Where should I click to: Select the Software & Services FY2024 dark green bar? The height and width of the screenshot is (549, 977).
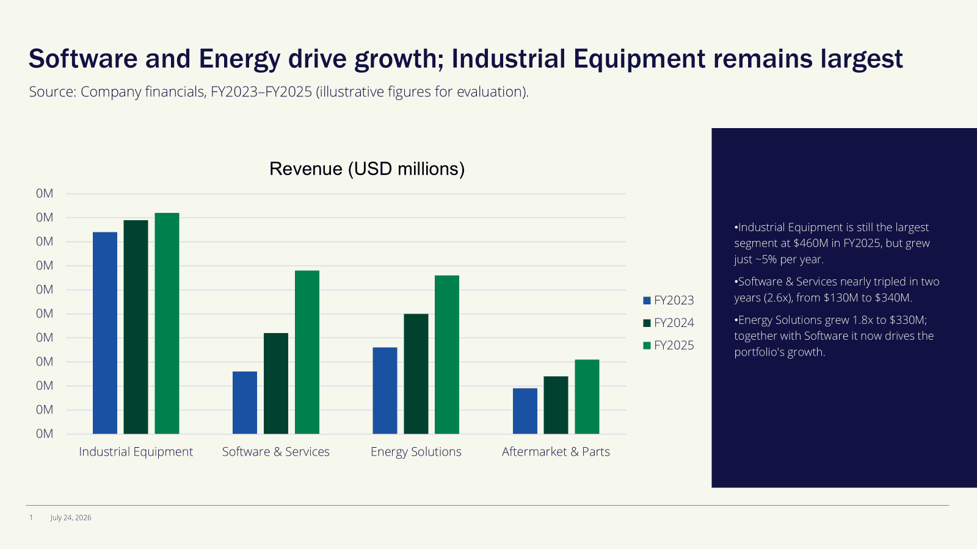pyautogui.click(x=276, y=384)
